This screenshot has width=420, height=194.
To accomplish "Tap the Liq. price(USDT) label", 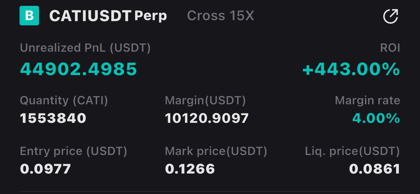I will [353, 151].
